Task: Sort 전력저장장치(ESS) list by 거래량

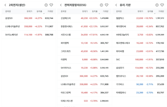Action: (x=106, y=11)
